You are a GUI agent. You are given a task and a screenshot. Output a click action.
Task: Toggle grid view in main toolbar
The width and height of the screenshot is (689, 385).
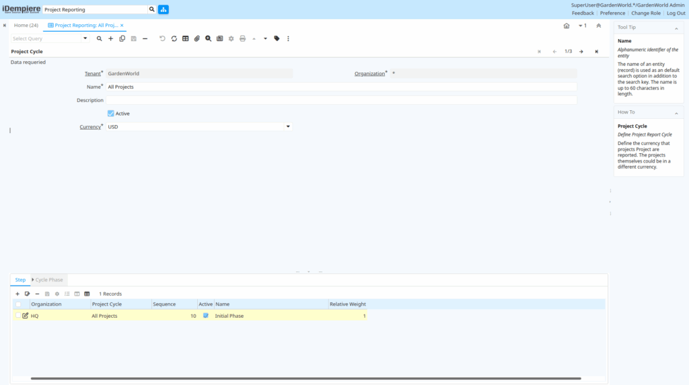point(186,38)
